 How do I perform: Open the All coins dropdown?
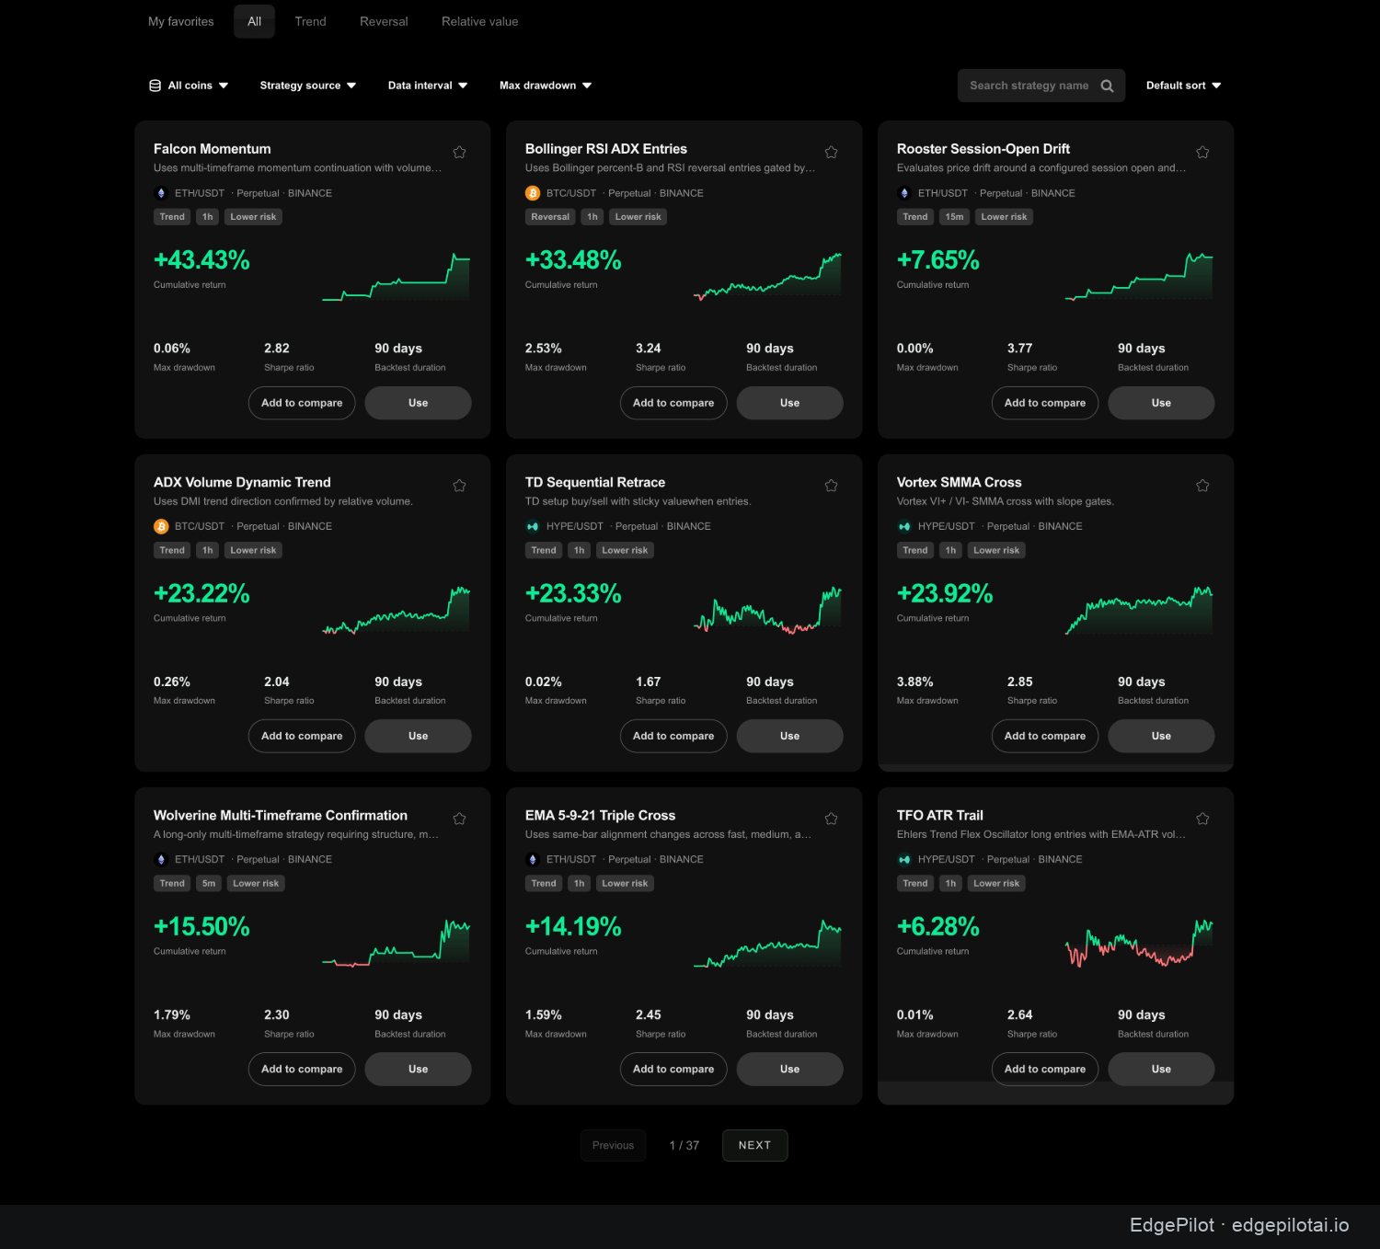[x=189, y=86]
